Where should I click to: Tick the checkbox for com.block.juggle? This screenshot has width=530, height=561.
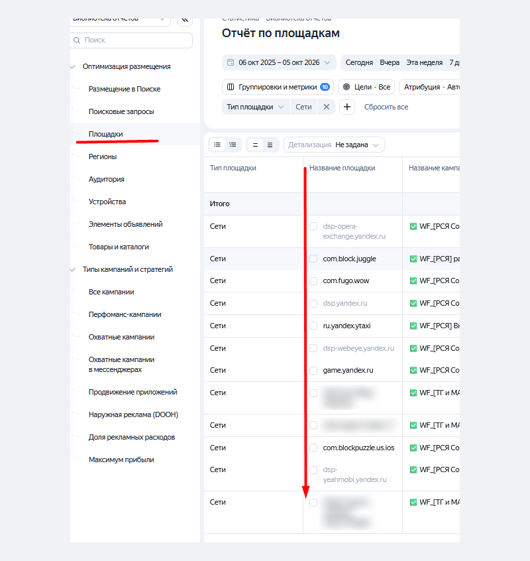313,259
